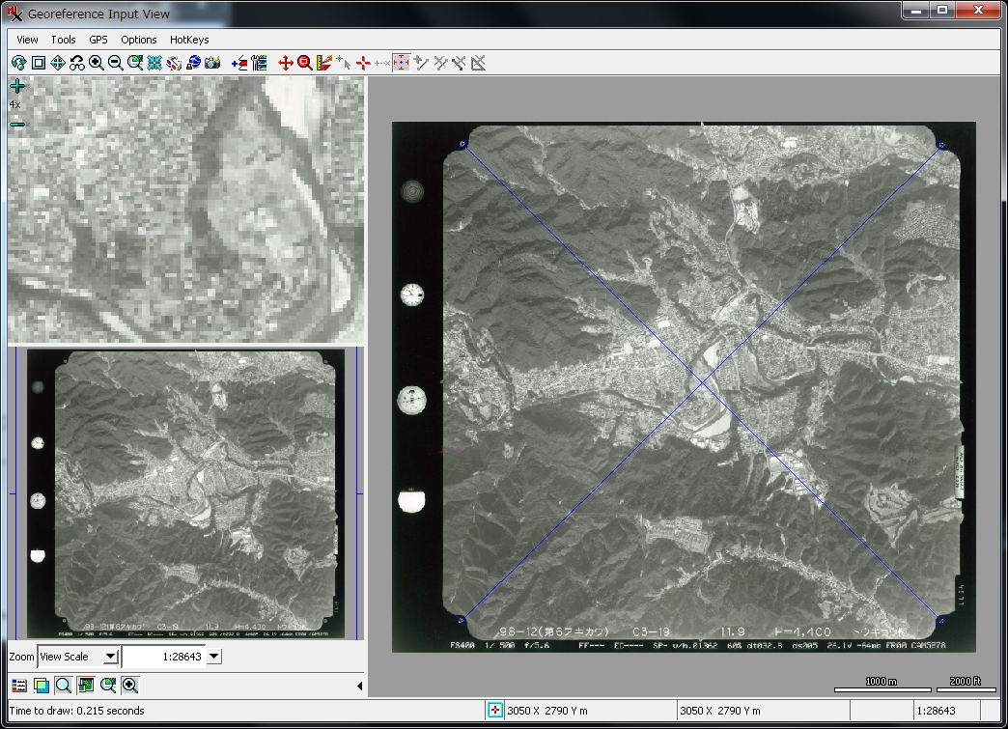
Task: Select the red magnifier zoom tool
Action: tap(305, 63)
